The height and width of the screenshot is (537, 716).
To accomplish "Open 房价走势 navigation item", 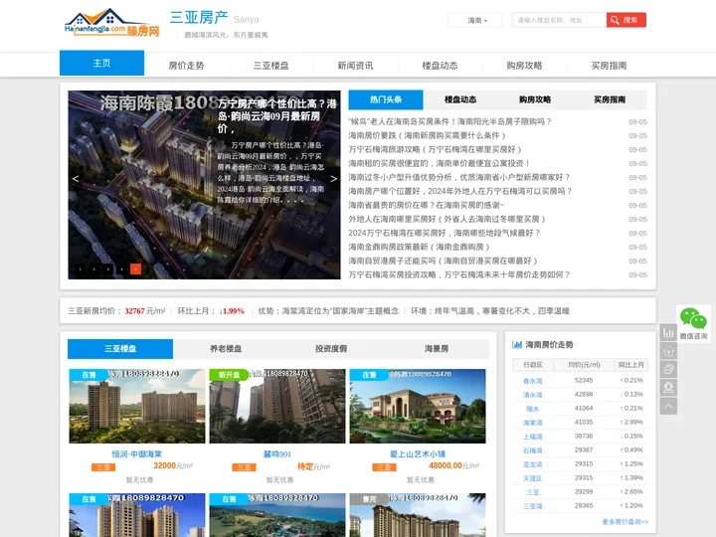I will click(x=186, y=66).
